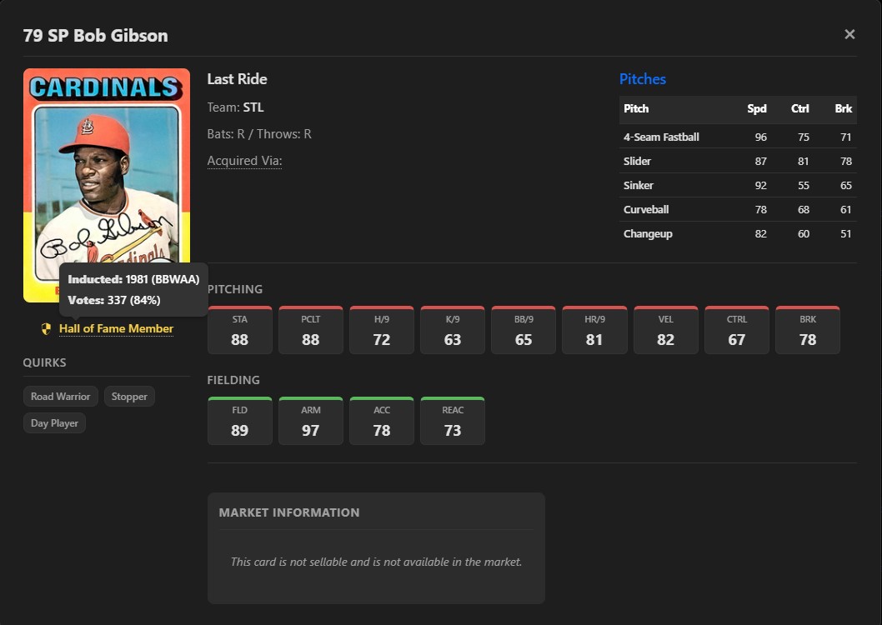Select the Changeup pitch row
882x625 pixels.
(x=738, y=233)
